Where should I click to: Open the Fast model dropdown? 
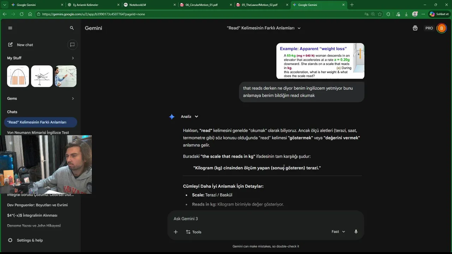coord(338,232)
